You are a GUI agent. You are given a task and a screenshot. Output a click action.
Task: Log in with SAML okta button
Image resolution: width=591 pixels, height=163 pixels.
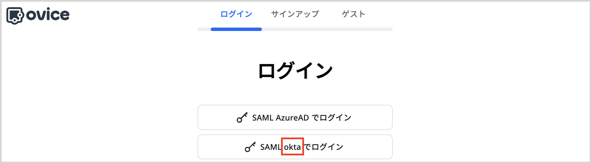(295, 147)
